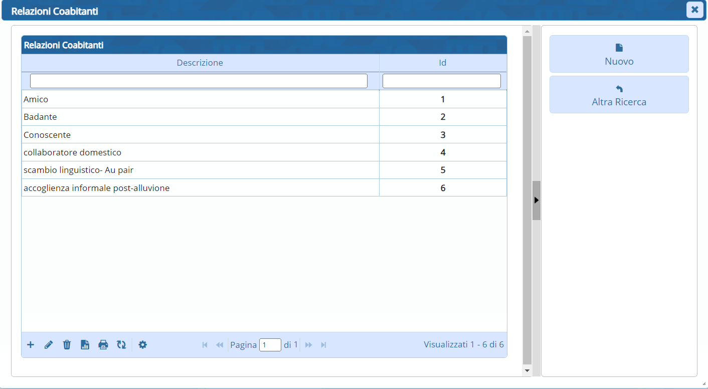This screenshot has height=389, width=708.
Task: Click the export report icon in grid toolbar
Action: [x=85, y=345]
